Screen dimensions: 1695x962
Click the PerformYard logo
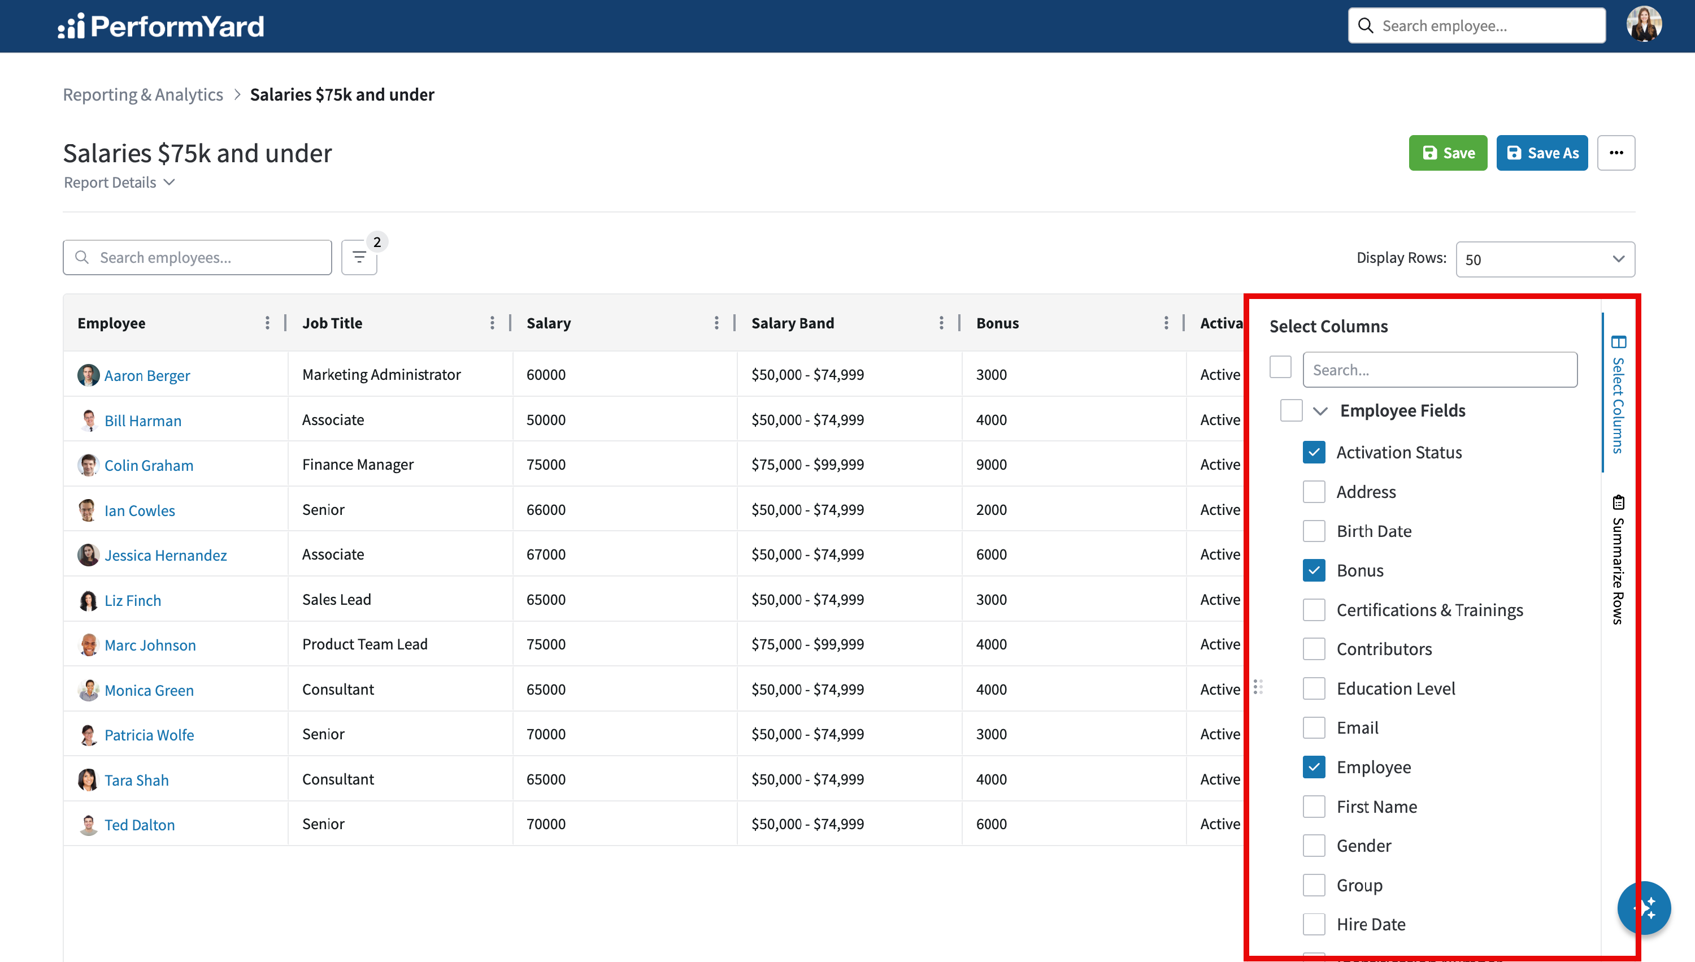160,26
